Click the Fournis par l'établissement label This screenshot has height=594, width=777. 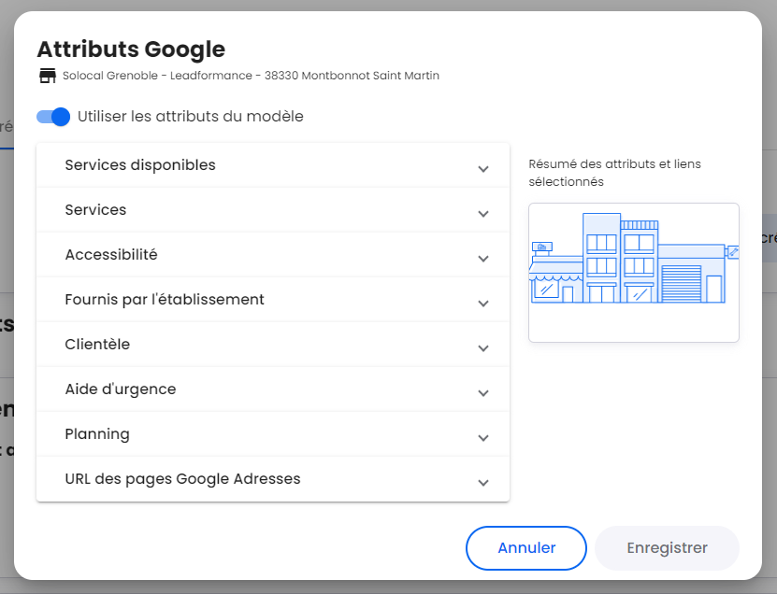[165, 300]
